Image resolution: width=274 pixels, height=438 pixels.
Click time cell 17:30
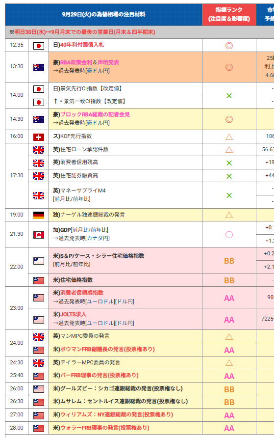tap(17, 175)
